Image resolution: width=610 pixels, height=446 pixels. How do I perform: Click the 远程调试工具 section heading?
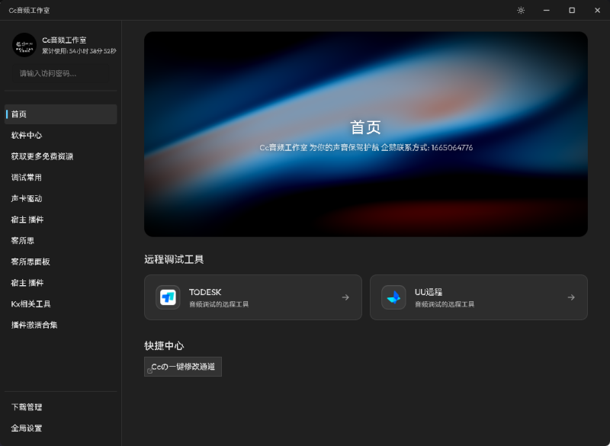coord(174,259)
